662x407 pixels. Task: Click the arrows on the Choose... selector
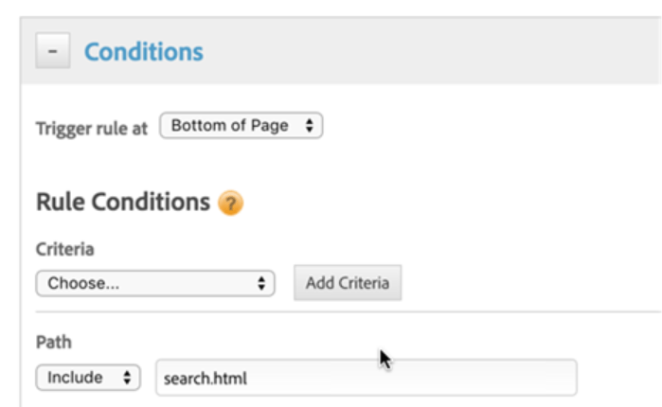(x=261, y=283)
